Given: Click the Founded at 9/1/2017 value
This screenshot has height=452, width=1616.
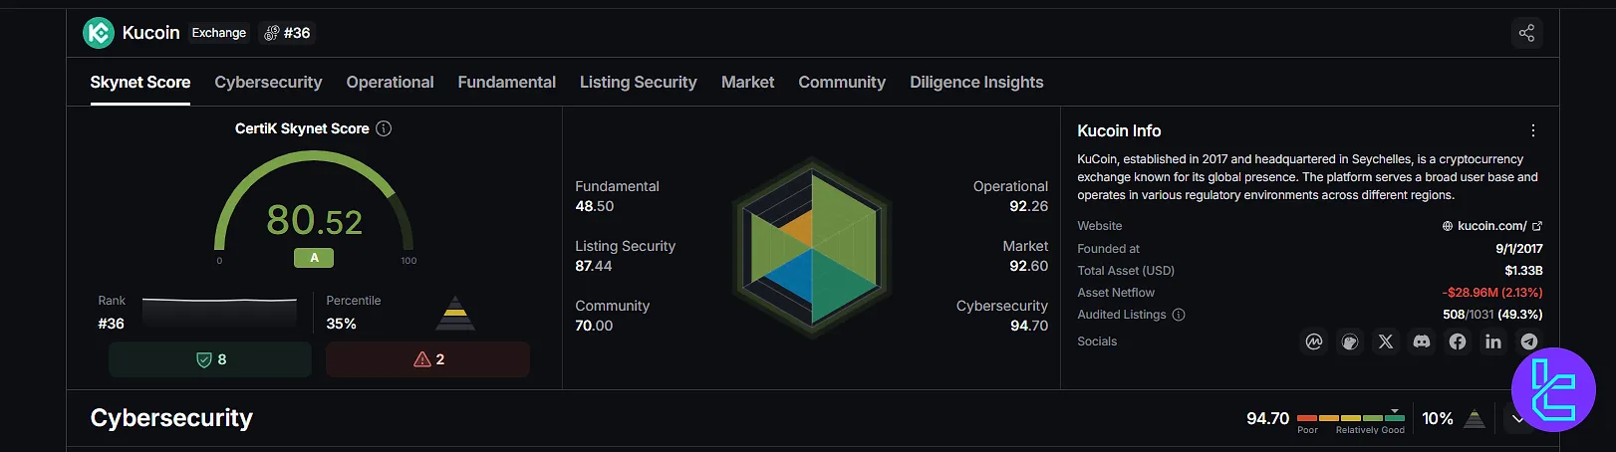Looking at the screenshot, I should pyautogui.click(x=1519, y=249).
